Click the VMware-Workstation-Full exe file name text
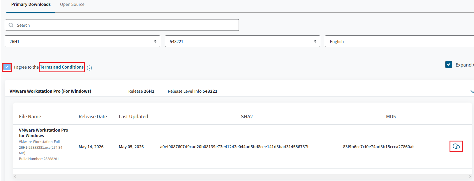474x181 pixels. pyautogui.click(x=41, y=147)
